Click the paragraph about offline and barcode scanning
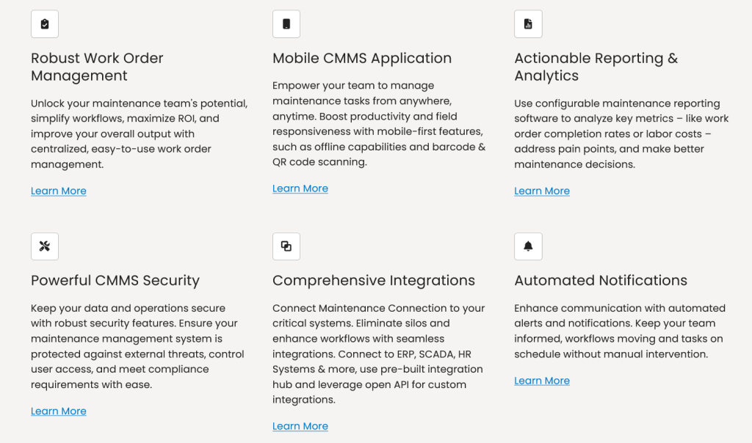Viewport: 752px width, 443px height. point(378,124)
